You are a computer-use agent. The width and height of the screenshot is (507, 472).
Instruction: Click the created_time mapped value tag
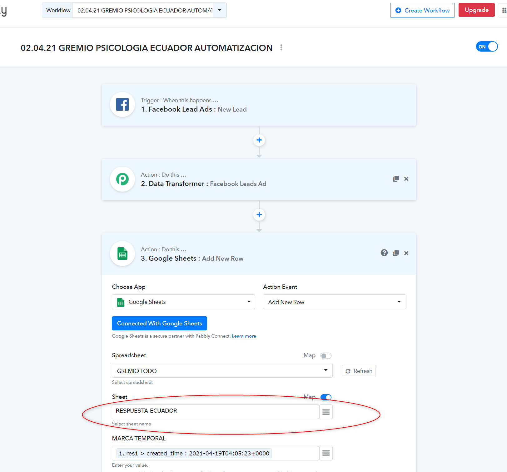pos(194,453)
